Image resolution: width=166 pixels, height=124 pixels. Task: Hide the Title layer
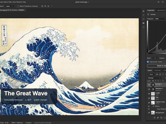coord(149,98)
